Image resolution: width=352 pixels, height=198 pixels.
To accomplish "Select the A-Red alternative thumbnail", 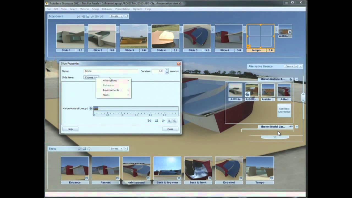I will (284, 90).
